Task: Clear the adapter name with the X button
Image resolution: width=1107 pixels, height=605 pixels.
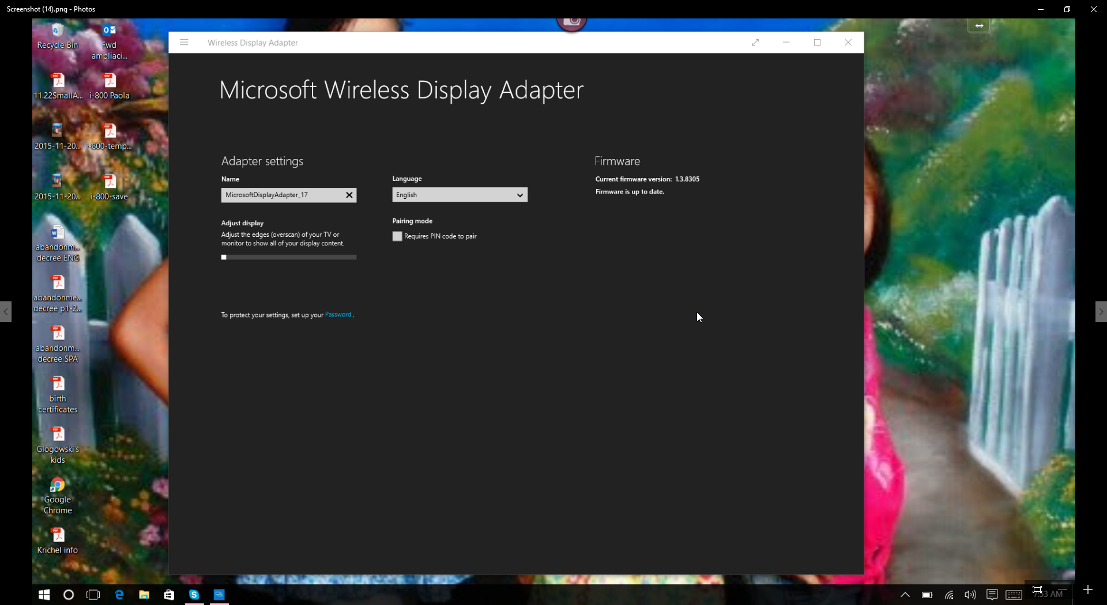Action: [x=349, y=195]
